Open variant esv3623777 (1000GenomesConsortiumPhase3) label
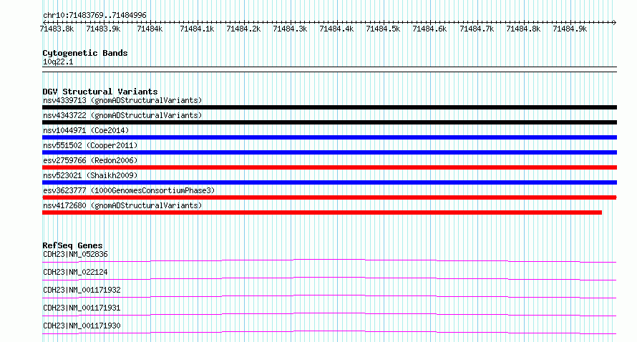Viewport: 637px width, 342px height. coord(129,190)
